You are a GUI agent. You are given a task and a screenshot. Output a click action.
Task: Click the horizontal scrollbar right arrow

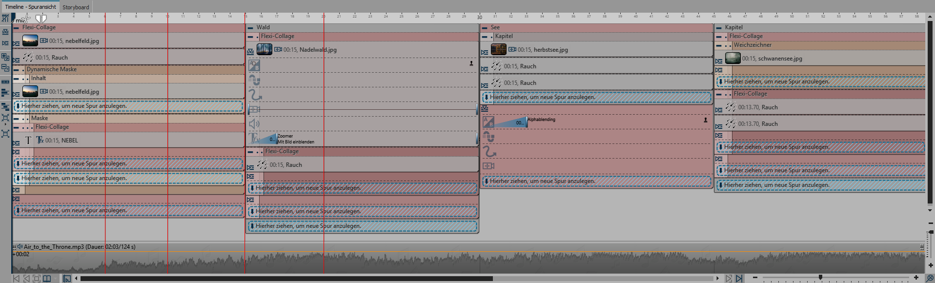click(717, 279)
